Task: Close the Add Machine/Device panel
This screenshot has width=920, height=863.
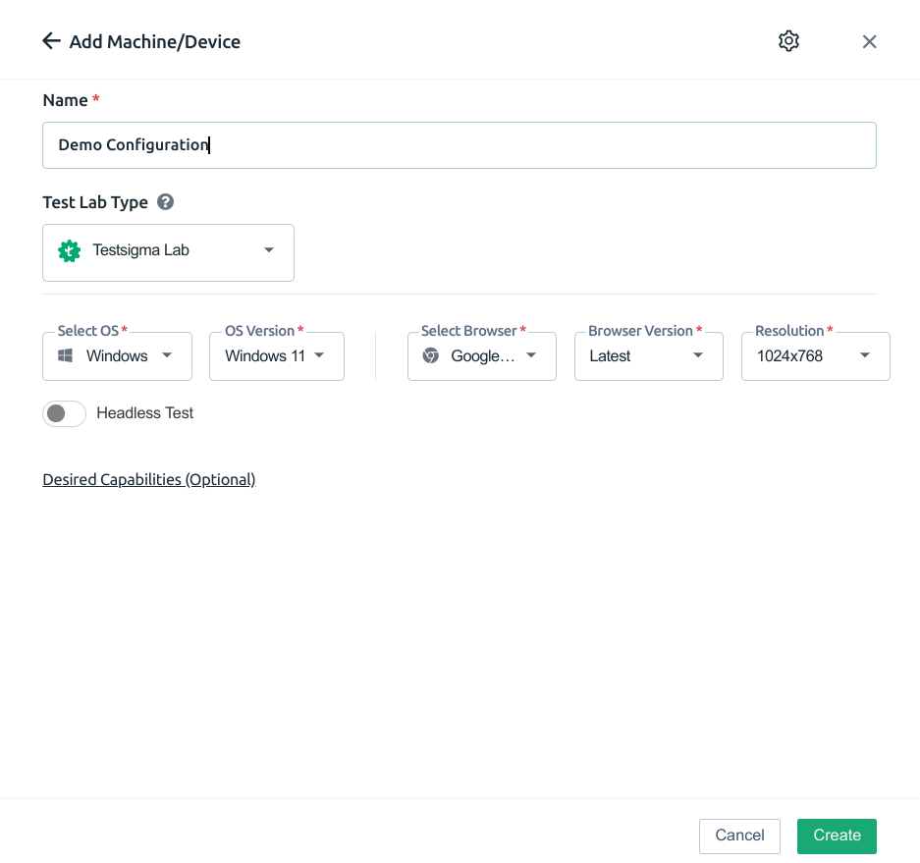Action: (869, 41)
